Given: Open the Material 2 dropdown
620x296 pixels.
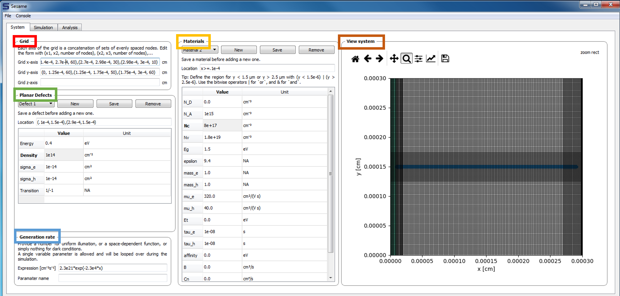Looking at the screenshot, I should click(x=200, y=50).
